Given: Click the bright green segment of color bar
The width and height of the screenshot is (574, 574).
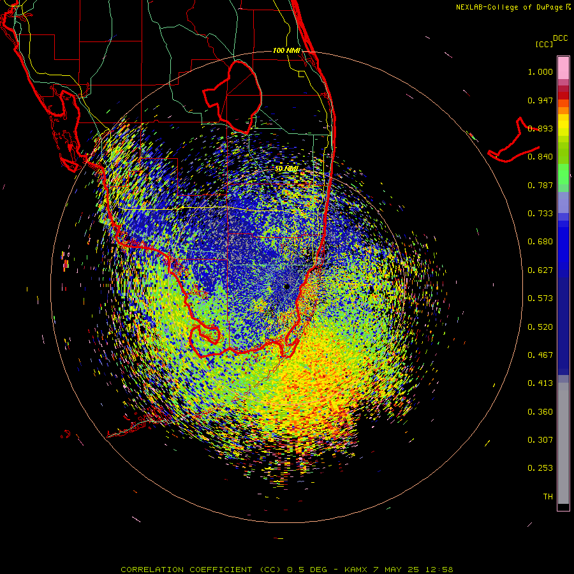Looking at the screenshot, I should tap(563, 174).
